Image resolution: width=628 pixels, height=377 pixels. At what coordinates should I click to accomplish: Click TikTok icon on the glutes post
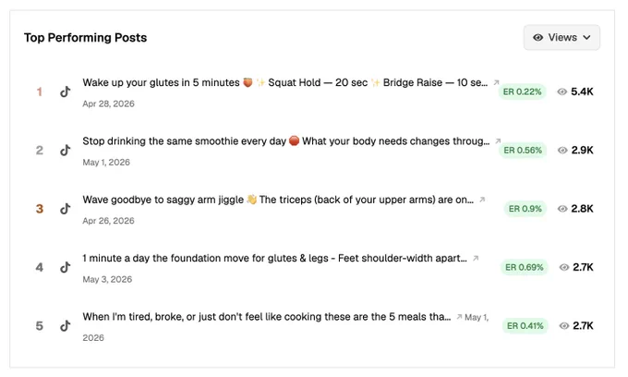(x=66, y=91)
